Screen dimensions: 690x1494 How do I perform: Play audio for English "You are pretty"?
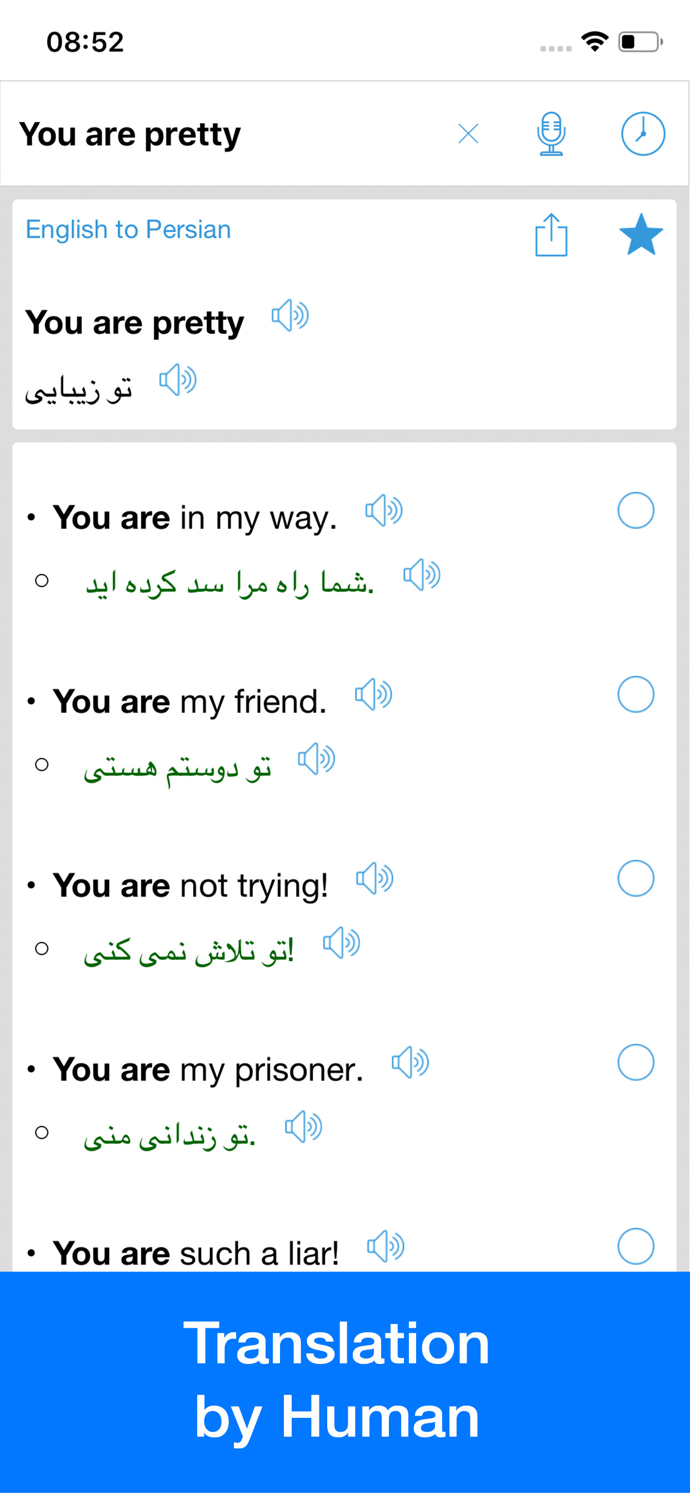(x=290, y=316)
